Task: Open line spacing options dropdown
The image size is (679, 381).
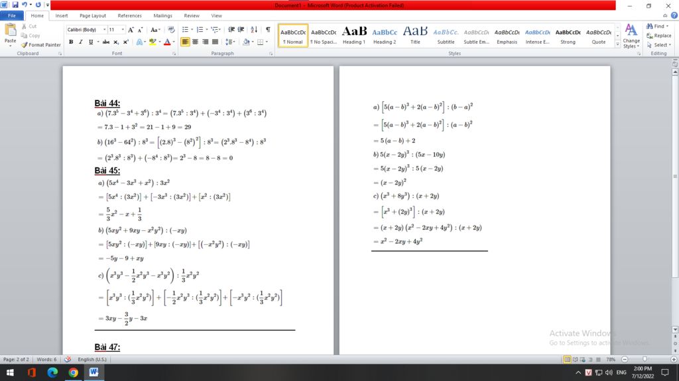Action: (x=230, y=42)
